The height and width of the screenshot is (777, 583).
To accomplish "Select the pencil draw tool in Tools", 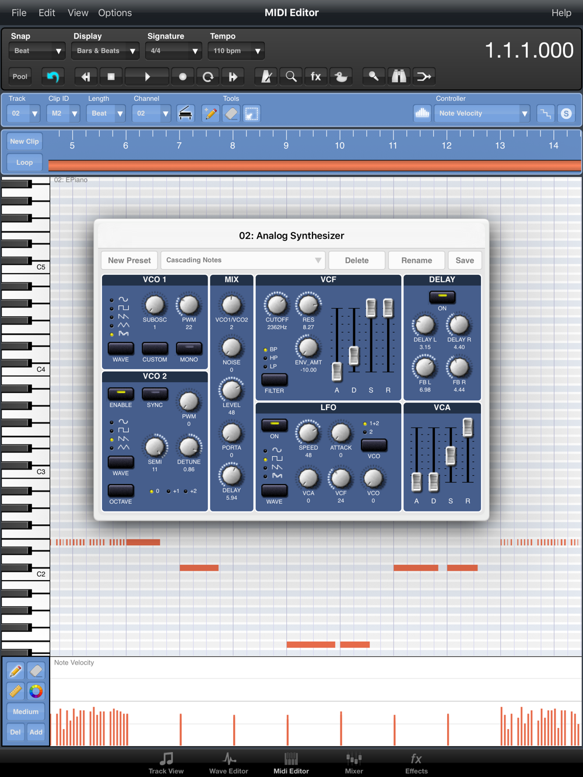I will tap(210, 114).
